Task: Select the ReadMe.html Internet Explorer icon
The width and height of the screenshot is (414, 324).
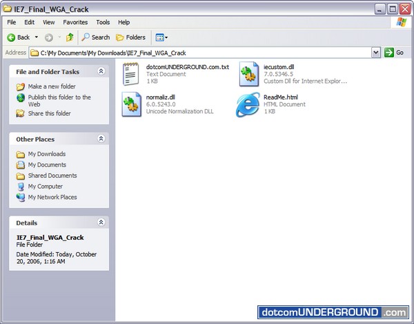Action: coord(248,104)
